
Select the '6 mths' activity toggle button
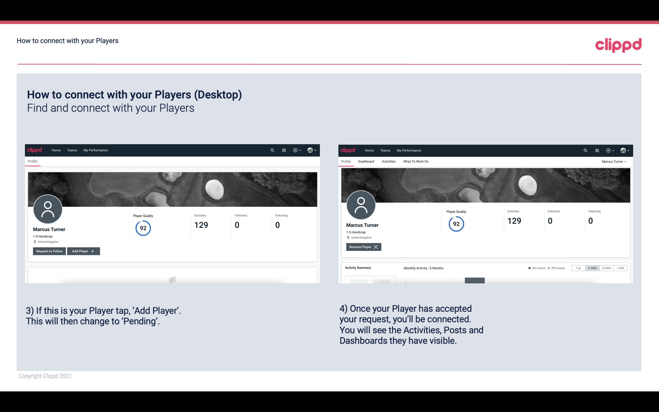592,268
